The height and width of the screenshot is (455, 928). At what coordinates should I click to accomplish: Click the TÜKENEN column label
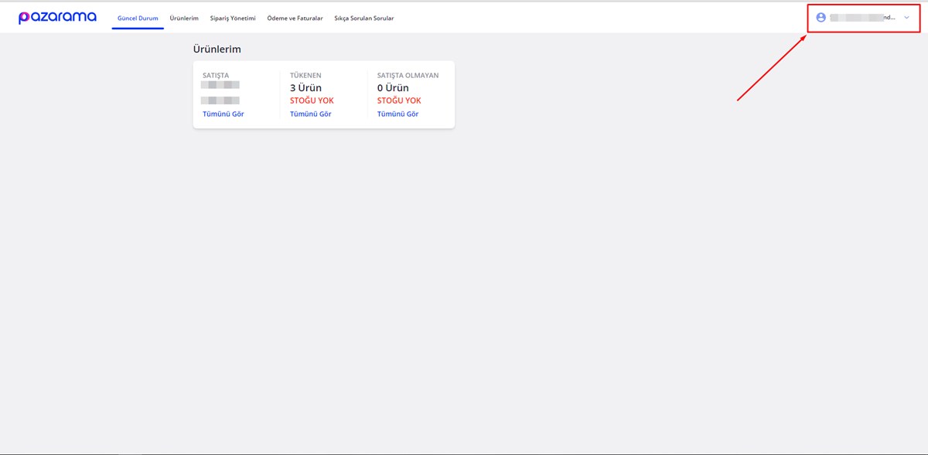[x=305, y=75]
